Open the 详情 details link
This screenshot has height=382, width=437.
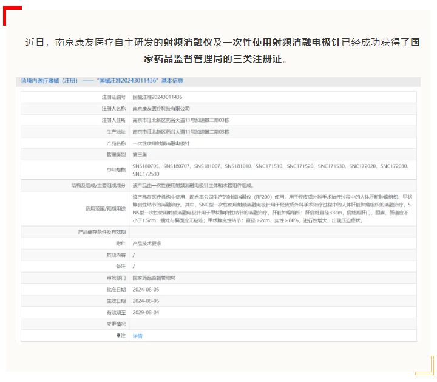(137, 335)
